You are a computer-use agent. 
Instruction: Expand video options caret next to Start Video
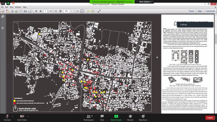click(x=28, y=116)
